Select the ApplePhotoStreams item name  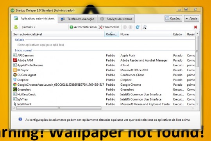(x=30, y=65)
